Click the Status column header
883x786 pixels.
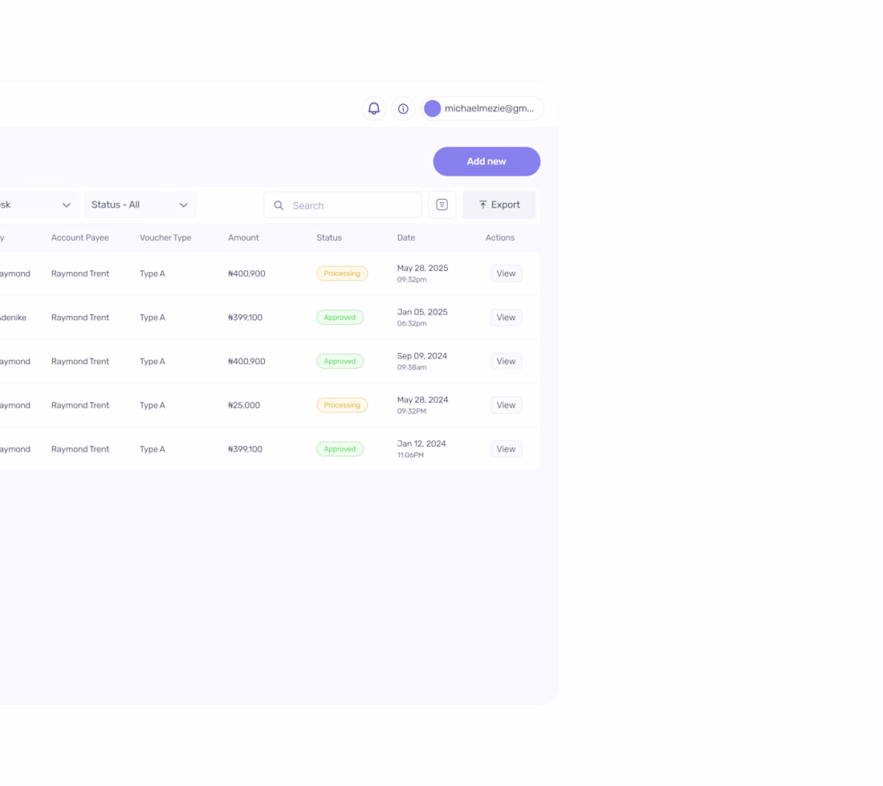(x=329, y=237)
